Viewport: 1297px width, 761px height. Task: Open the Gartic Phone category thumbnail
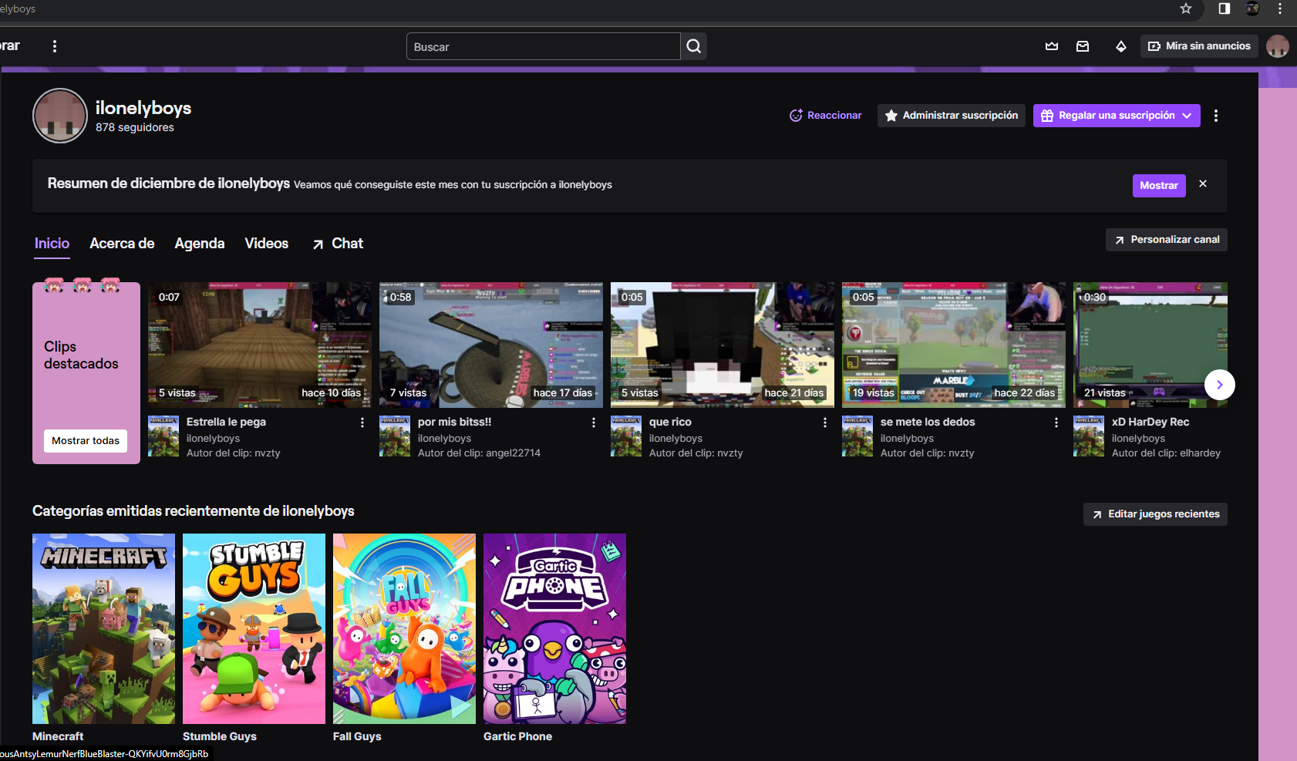coord(554,628)
